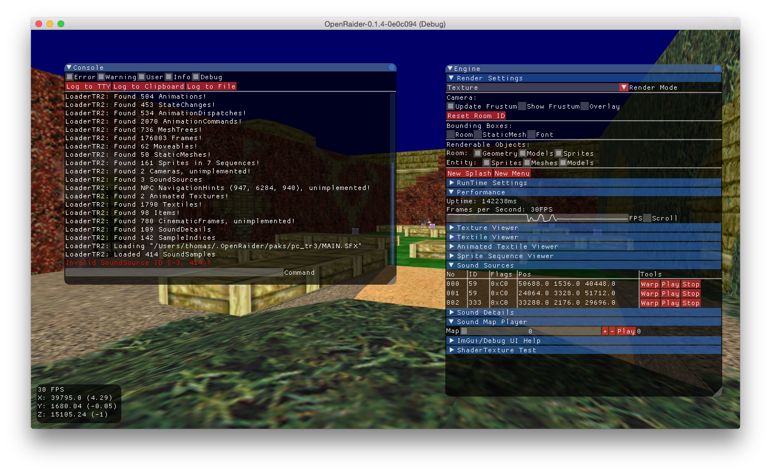Click the Console log vertical scrollbar
Viewport: 771px width, 473px height.
tap(393, 179)
